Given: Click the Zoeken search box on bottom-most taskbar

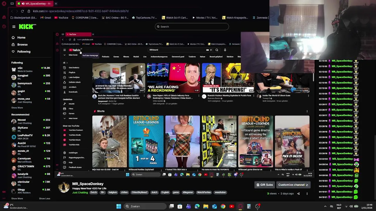Looking at the screenshot, I should [145, 206].
